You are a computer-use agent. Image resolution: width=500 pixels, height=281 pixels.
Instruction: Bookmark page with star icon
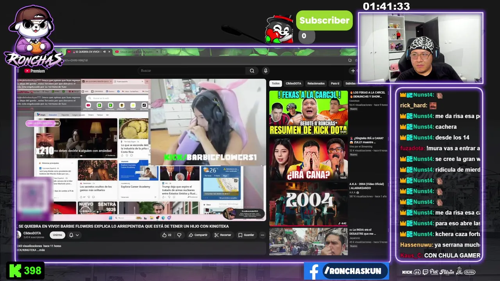pos(356,60)
